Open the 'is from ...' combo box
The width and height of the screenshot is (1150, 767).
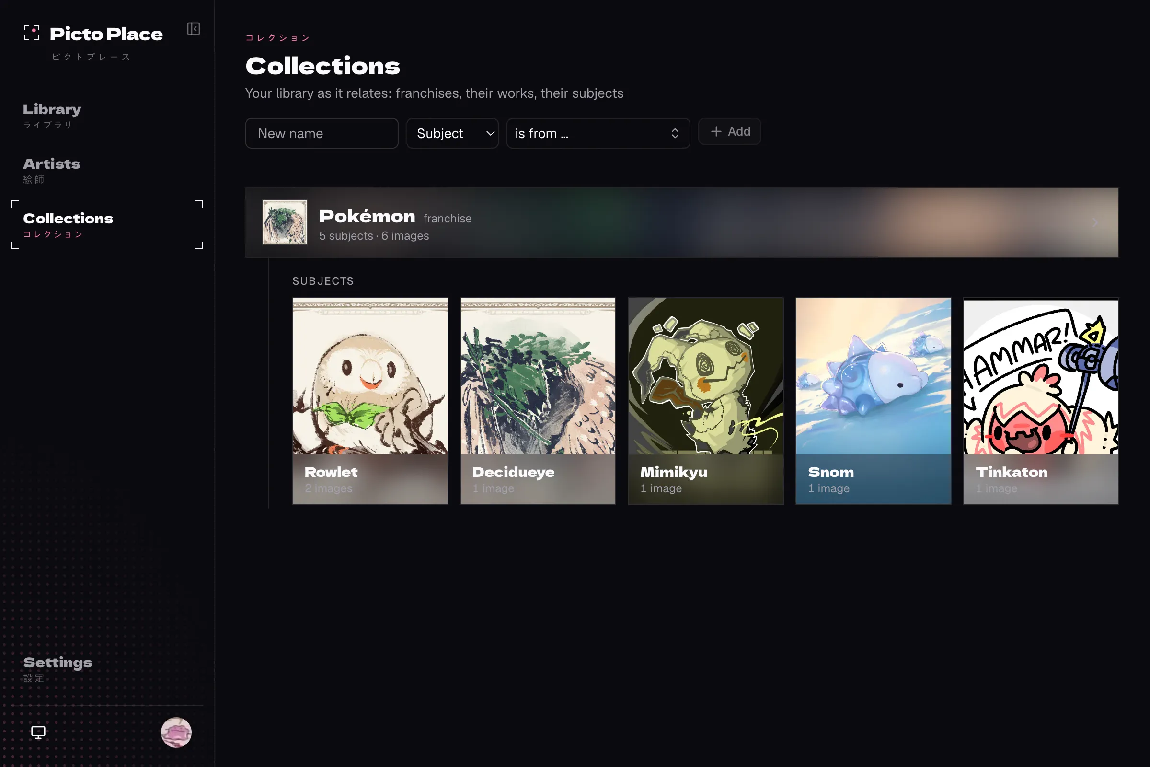[598, 133]
